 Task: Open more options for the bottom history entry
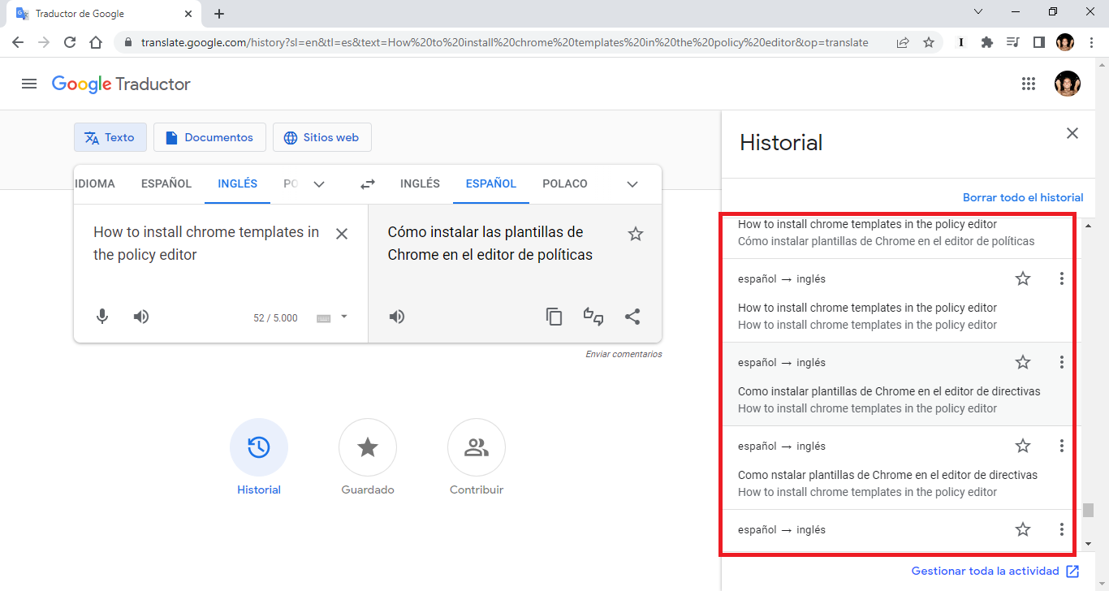(x=1062, y=529)
